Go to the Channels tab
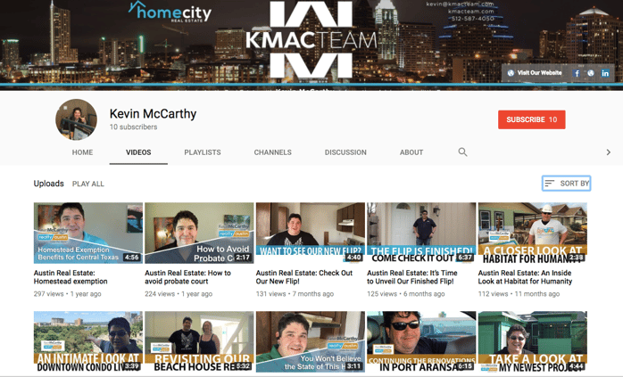This screenshot has height=377, width=623. pos(272,152)
